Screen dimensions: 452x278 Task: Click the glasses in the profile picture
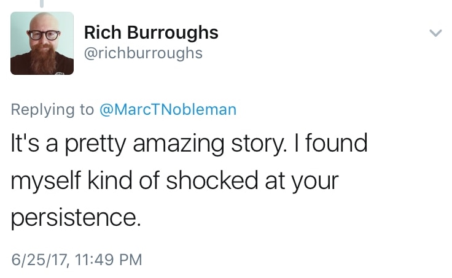pyautogui.click(x=42, y=34)
